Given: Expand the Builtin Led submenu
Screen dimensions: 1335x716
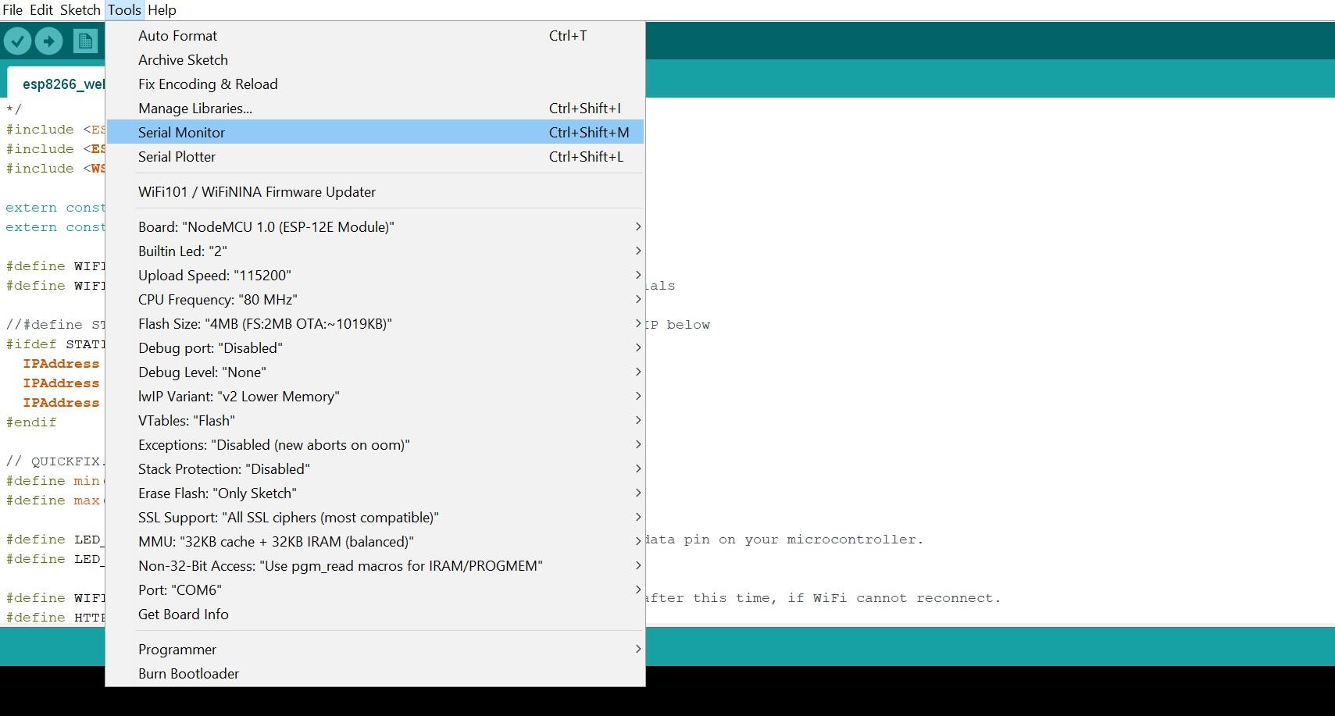Looking at the screenshot, I should (x=375, y=251).
